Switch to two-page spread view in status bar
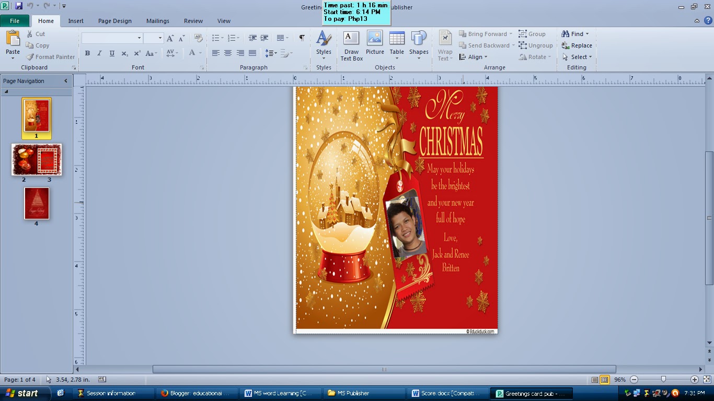Viewport: 714px width, 401px height. click(x=605, y=380)
